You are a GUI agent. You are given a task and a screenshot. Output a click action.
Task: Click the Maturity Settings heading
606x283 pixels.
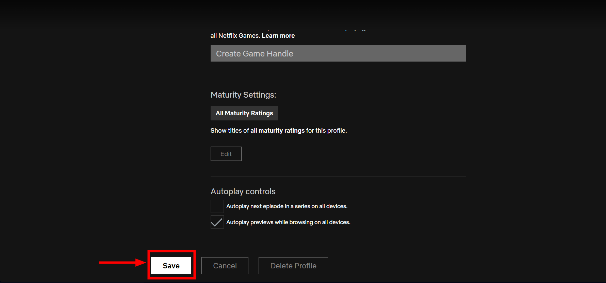(243, 95)
